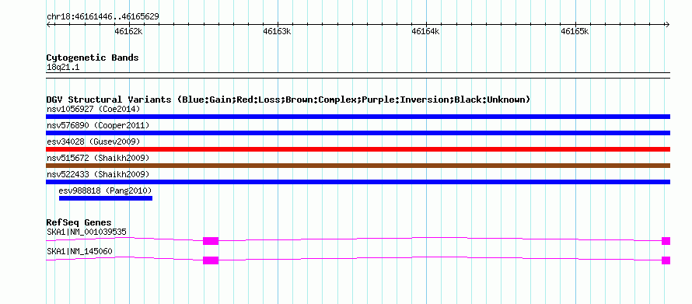Viewport: 692px width, 304px height.
Task: Click the 46164k ruler tick label
Action: coord(426,32)
